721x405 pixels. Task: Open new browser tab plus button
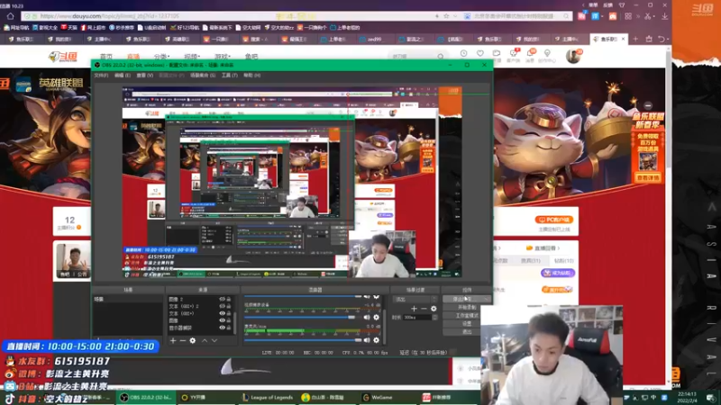coord(635,39)
